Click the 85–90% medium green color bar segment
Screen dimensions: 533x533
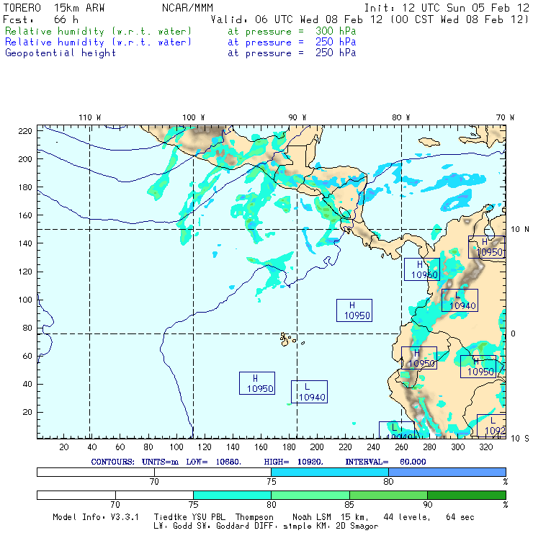click(388, 495)
